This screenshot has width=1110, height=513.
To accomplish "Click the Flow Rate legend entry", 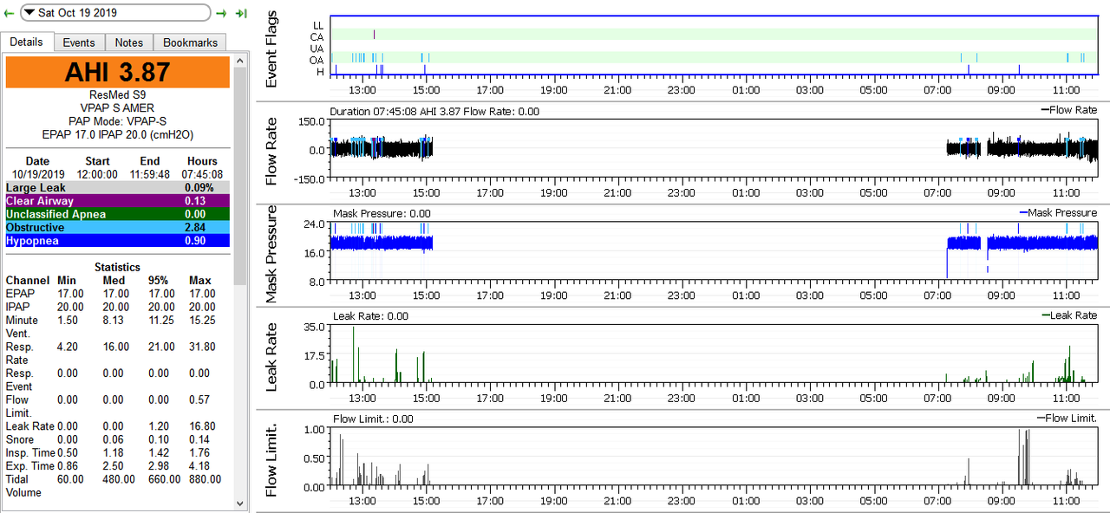I will [1068, 110].
